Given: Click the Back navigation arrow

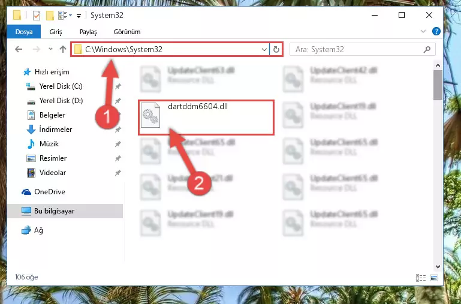Looking at the screenshot, I should pyautogui.click(x=19, y=49).
